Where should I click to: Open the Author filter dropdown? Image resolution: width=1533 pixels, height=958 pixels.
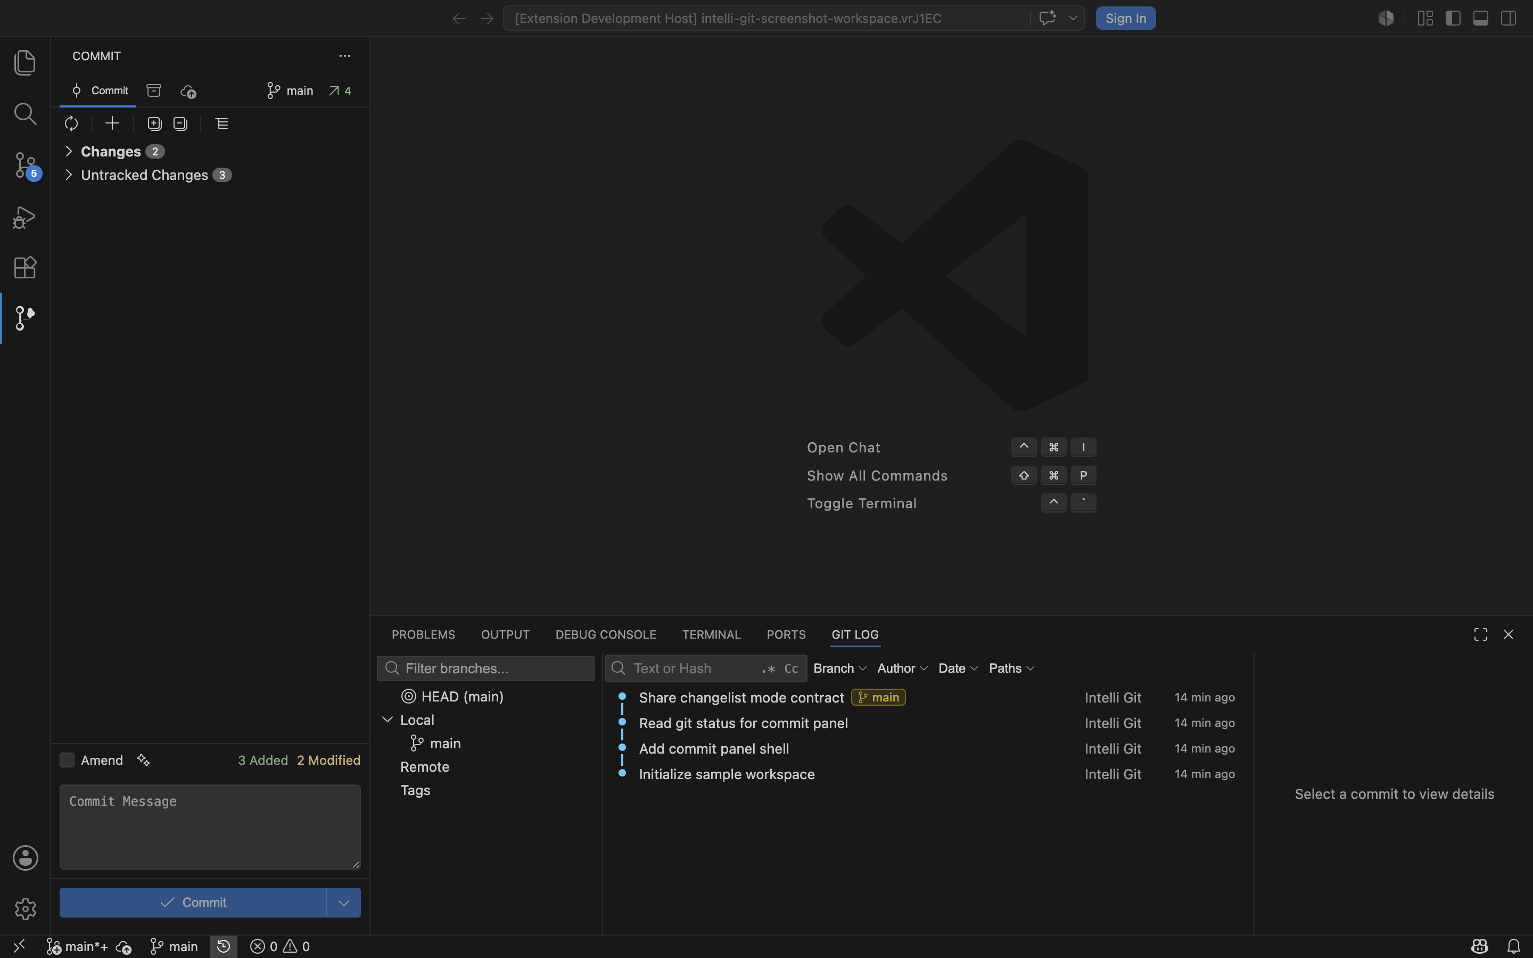coord(903,668)
